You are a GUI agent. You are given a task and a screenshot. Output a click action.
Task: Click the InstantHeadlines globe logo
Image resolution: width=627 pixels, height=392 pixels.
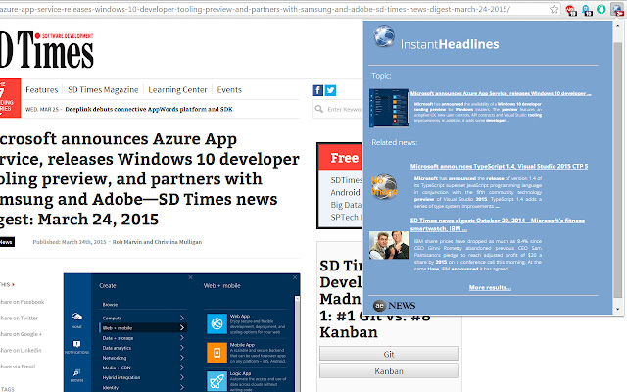[384, 36]
